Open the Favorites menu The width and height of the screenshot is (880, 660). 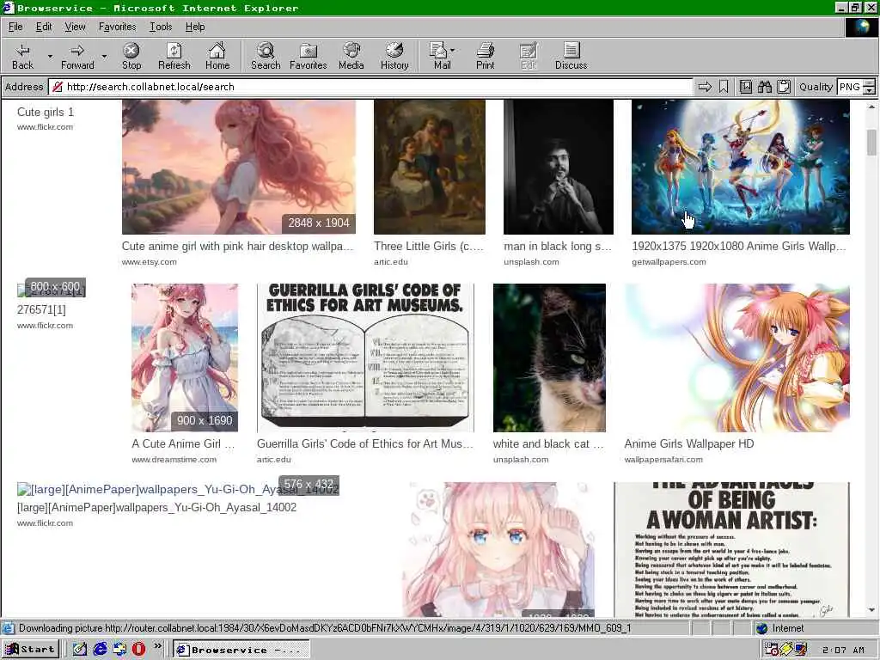pos(117,27)
